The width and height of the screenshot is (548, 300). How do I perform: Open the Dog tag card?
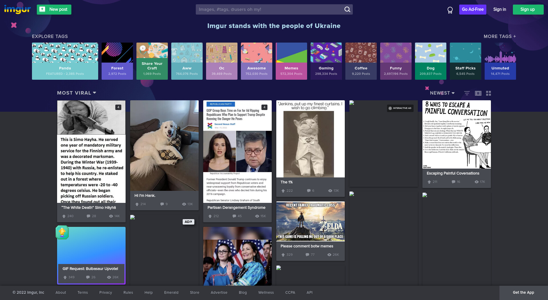431,61
